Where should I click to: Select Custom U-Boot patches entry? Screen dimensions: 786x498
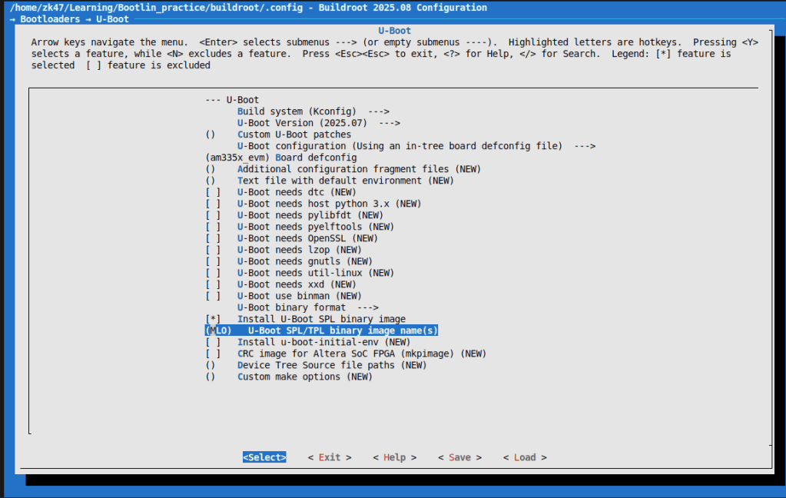tap(294, 134)
